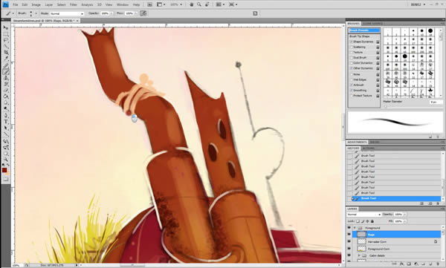This screenshot has width=446, height=268.
Task: Select the Crop tool
Action: point(6,53)
